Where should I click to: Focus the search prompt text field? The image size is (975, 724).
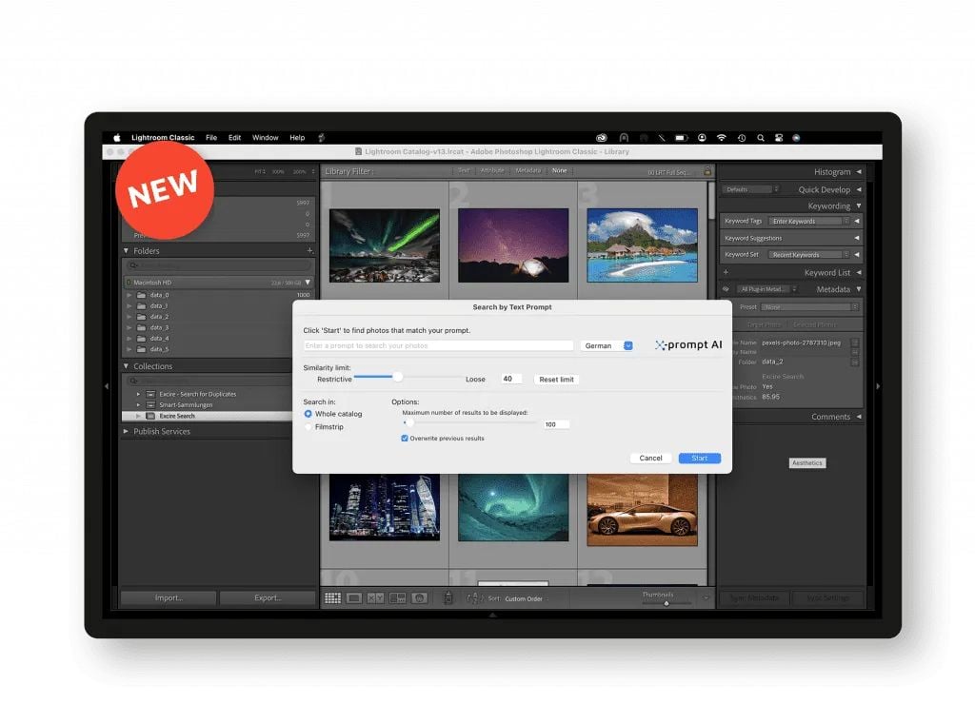coord(438,345)
